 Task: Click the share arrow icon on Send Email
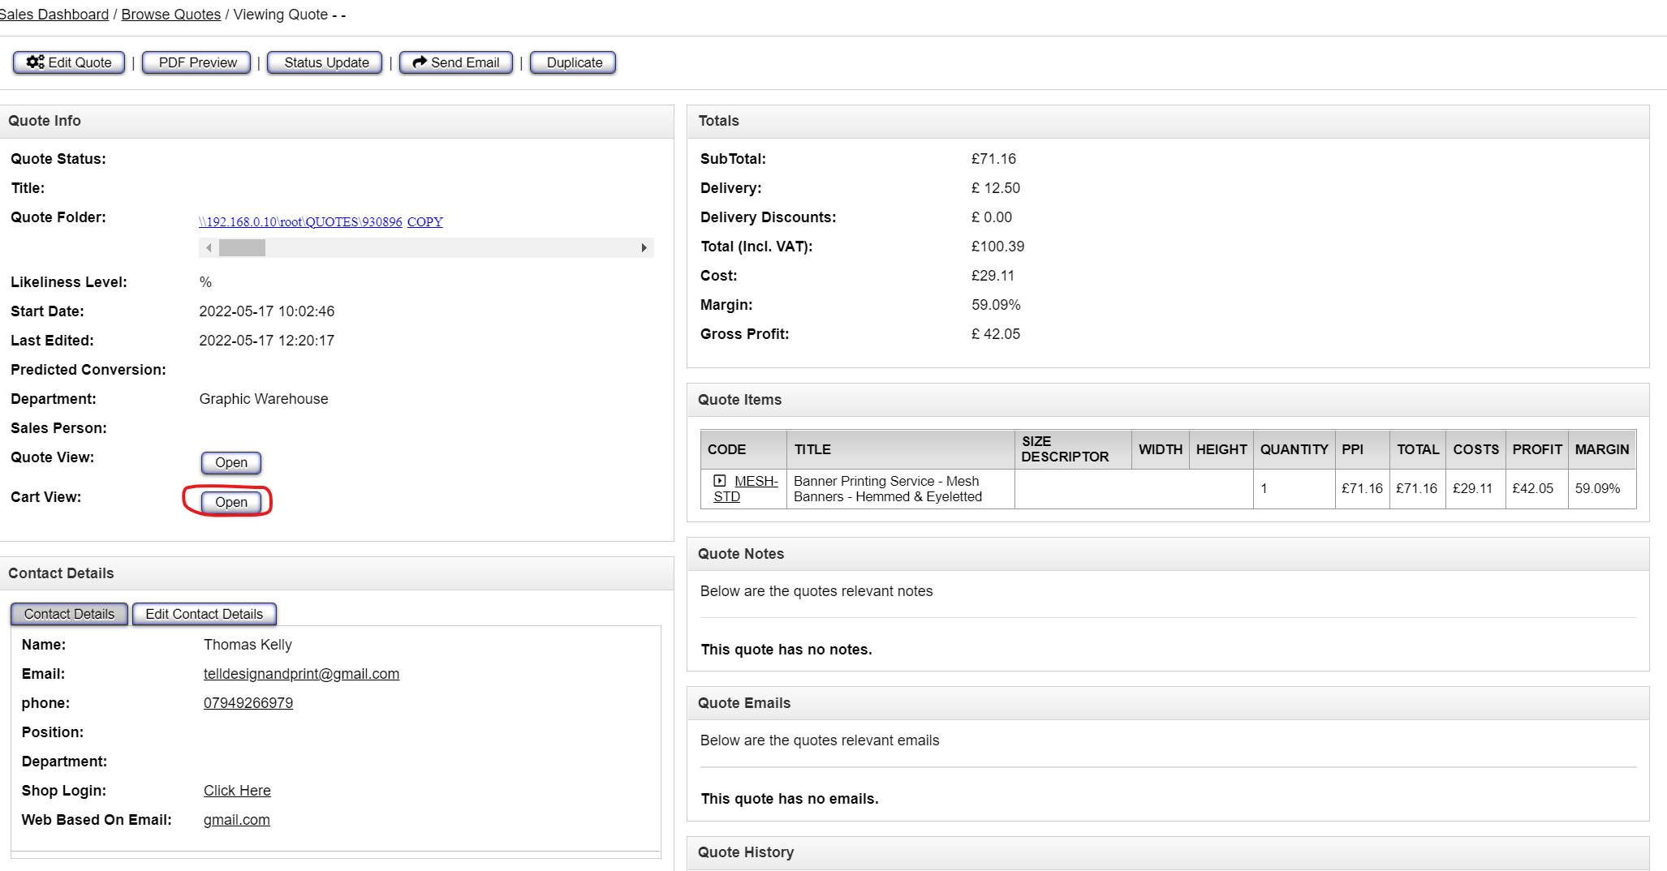[x=420, y=62]
